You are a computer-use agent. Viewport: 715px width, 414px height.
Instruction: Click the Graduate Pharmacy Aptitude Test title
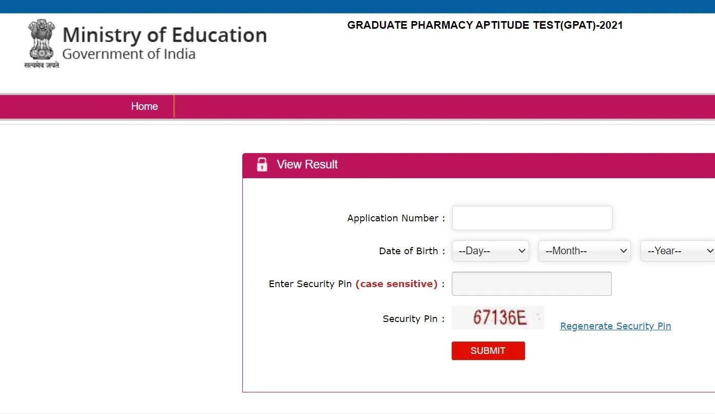(485, 25)
